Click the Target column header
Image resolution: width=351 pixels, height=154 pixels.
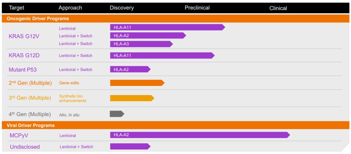(17, 8)
